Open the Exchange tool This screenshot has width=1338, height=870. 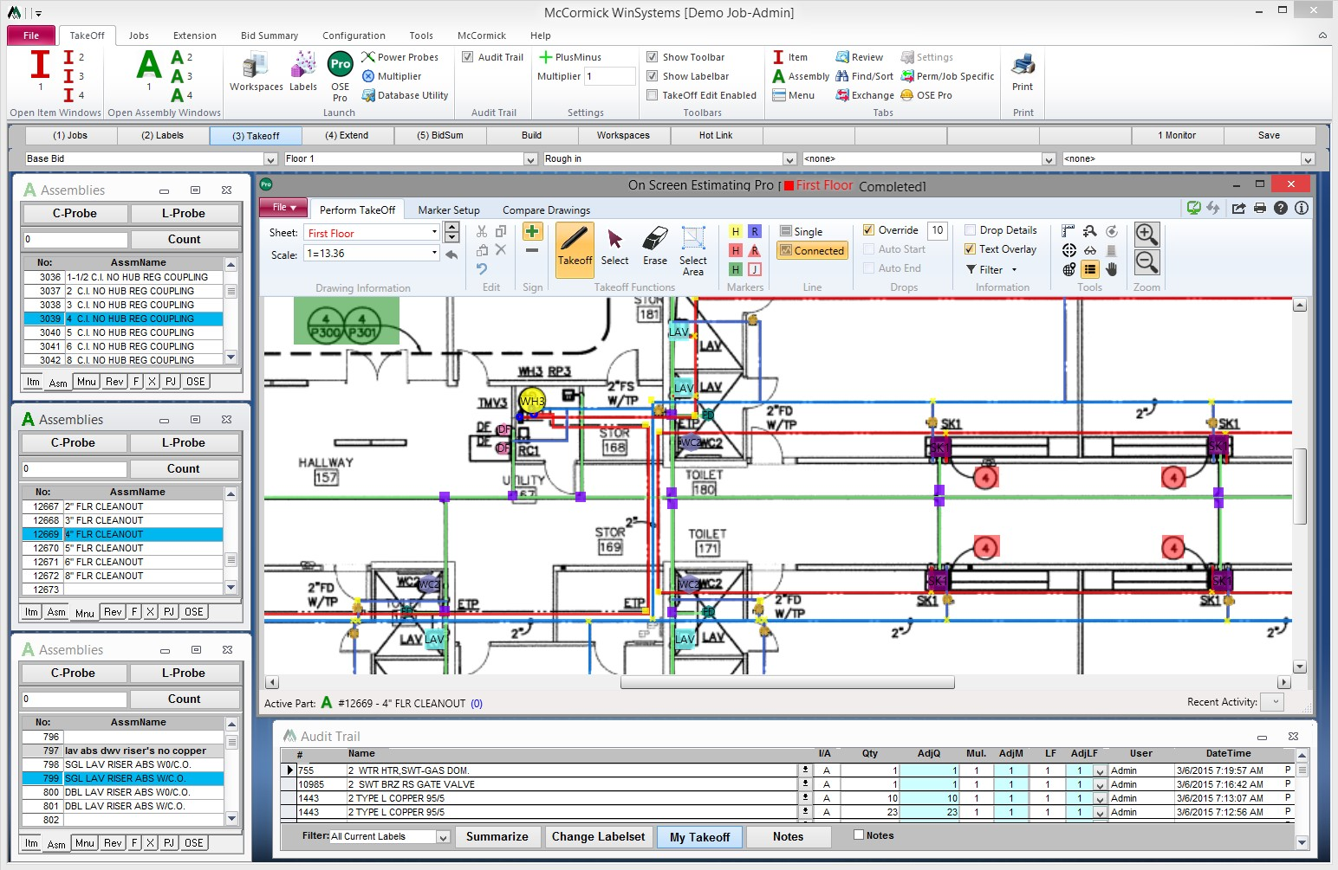[x=864, y=95]
